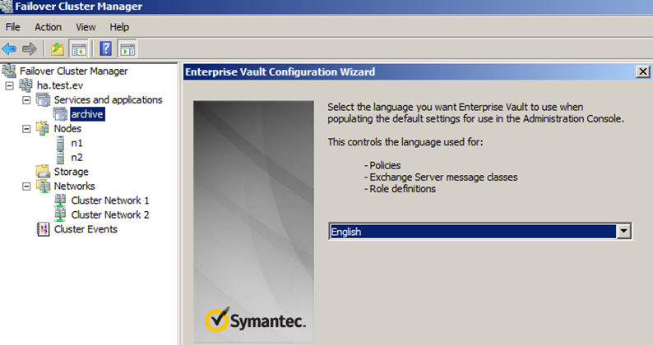
Task: Open the blue Help question mark icon
Action: pyautogui.click(x=106, y=49)
